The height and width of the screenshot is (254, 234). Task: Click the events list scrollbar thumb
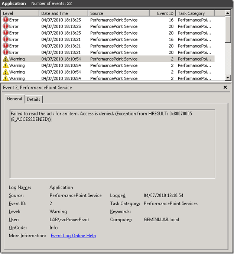(228, 29)
